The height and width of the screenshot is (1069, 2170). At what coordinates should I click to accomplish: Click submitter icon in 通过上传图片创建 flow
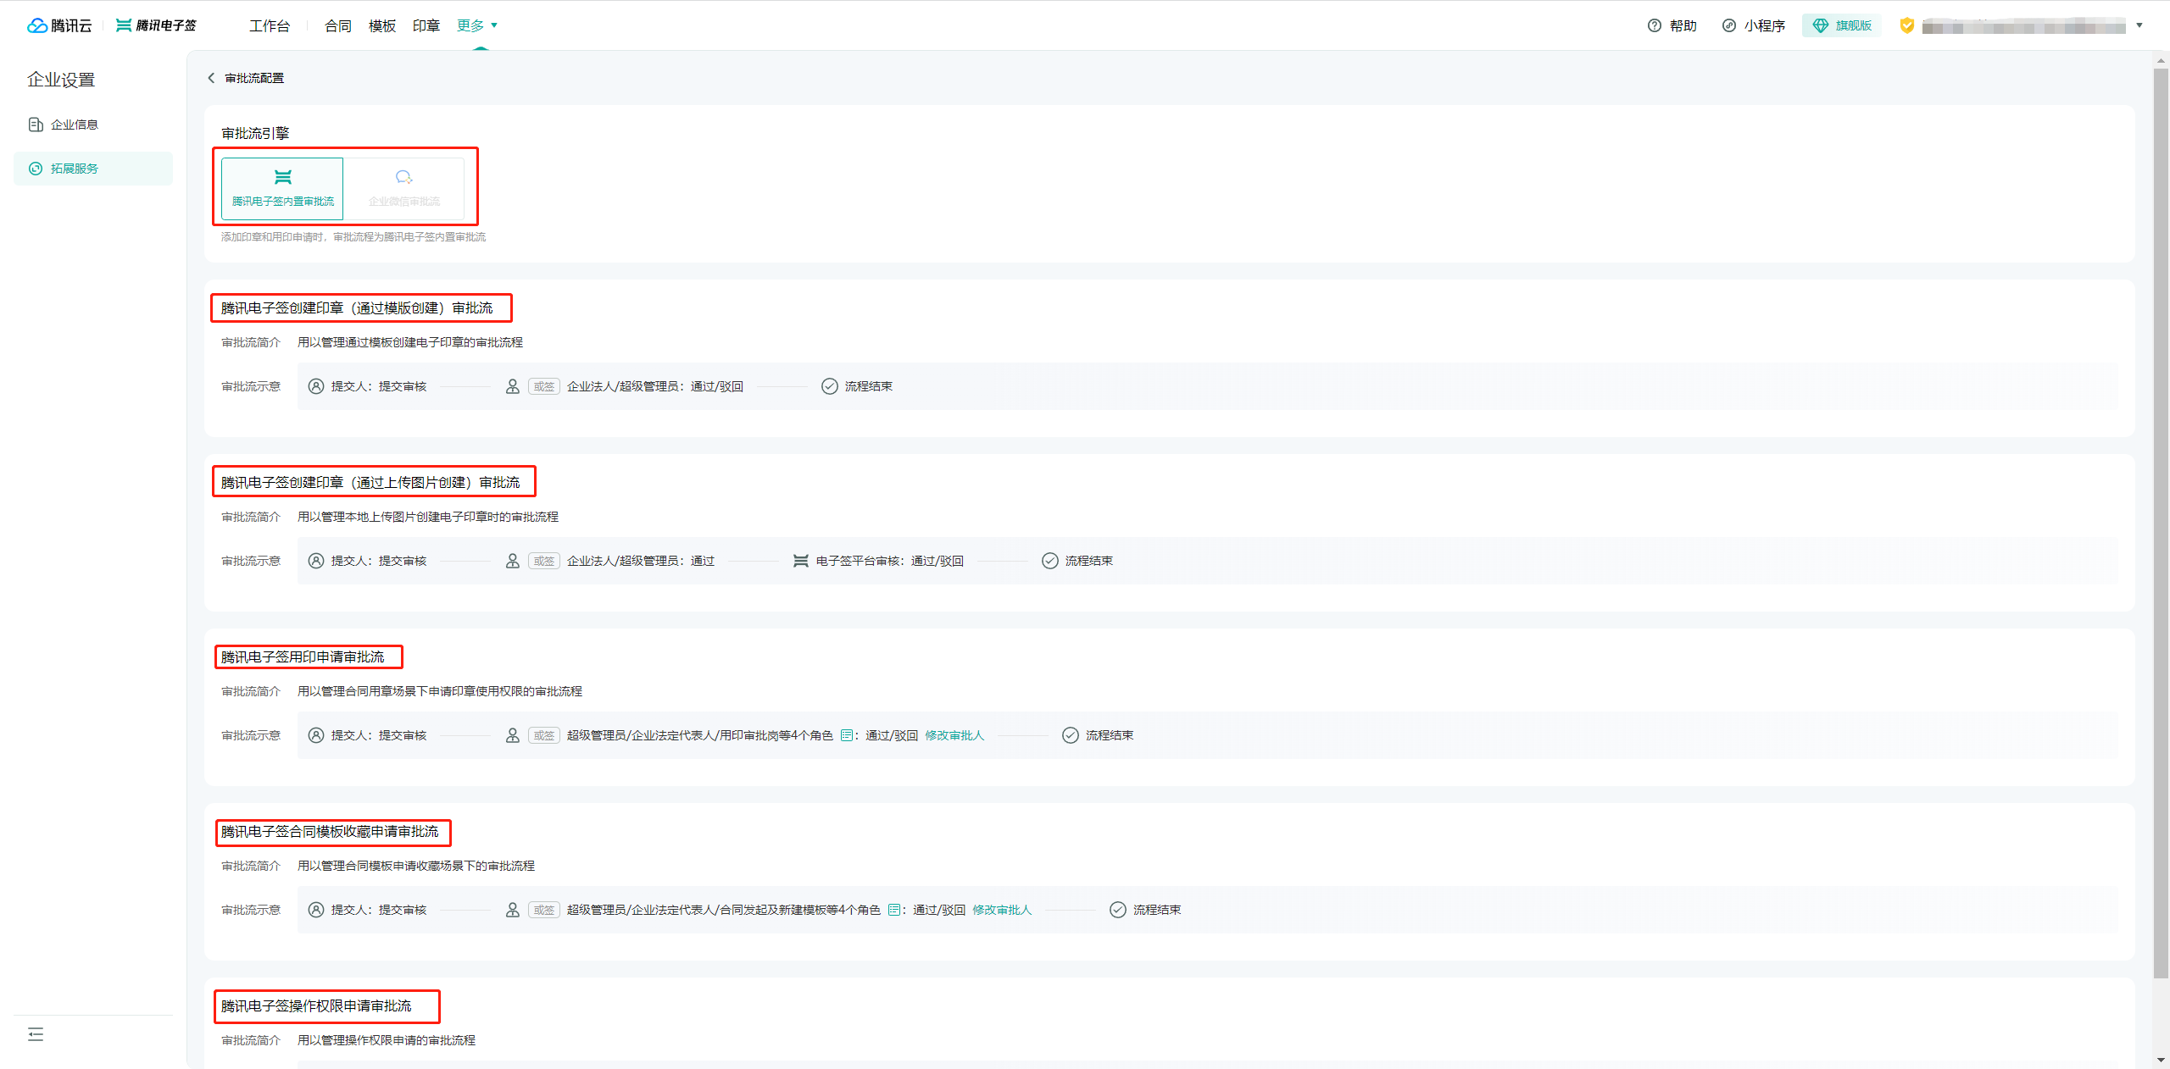pos(316,561)
